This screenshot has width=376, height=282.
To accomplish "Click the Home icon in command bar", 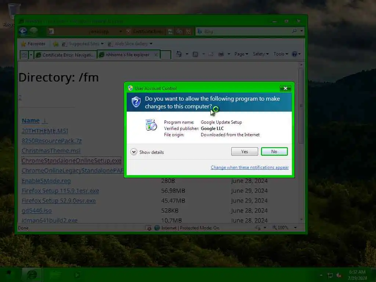I will click(x=179, y=54).
